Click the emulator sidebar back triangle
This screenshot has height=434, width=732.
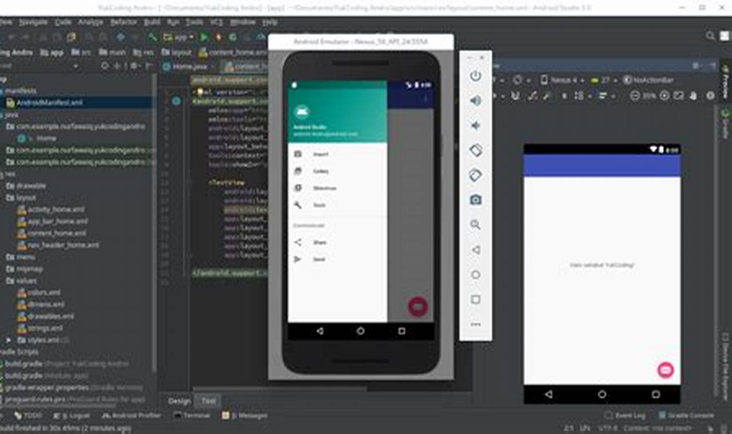[x=475, y=250]
